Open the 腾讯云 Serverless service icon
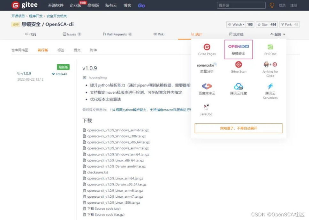 (x=270, y=86)
